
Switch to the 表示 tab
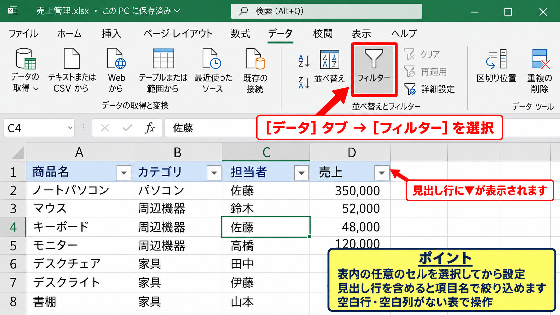tap(361, 34)
